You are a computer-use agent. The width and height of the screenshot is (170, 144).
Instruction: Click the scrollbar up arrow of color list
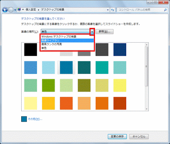click(x=146, y=45)
